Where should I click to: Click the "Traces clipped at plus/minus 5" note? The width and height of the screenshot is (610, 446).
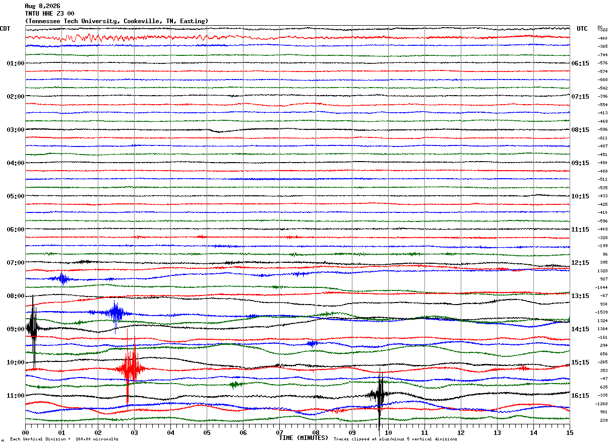pos(396,439)
